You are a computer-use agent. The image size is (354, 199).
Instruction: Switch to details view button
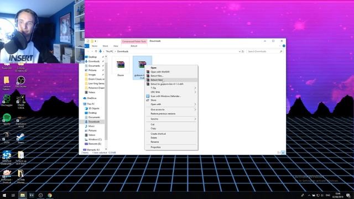coord(279,153)
